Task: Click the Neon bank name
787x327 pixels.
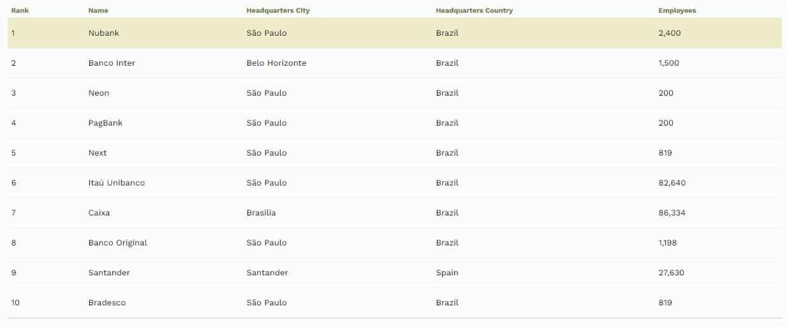Action: [99, 93]
